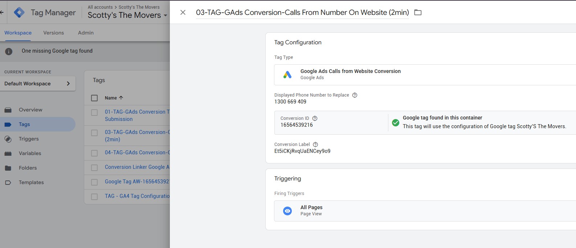Viewport: 576px width, 248px height.
Task: Click the Google Ads logo icon
Action: click(287, 74)
